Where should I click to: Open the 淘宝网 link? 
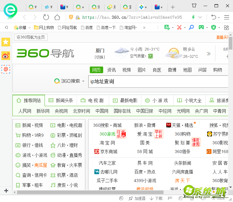pos(107,143)
